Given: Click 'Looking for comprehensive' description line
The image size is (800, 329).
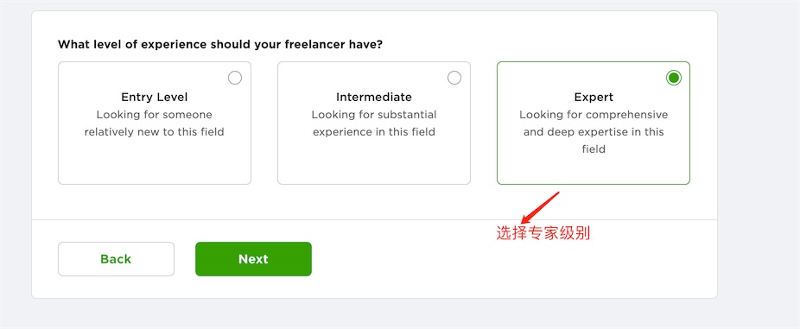Looking at the screenshot, I should pos(594,115).
